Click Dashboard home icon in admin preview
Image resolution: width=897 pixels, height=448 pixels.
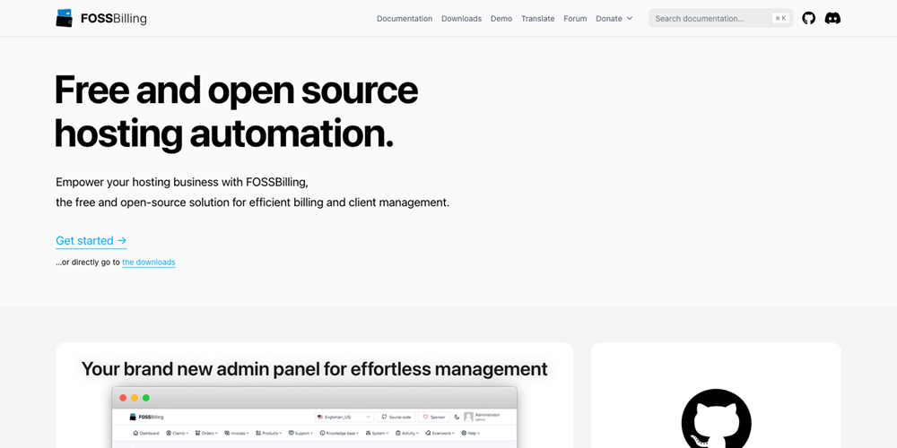[x=135, y=433]
